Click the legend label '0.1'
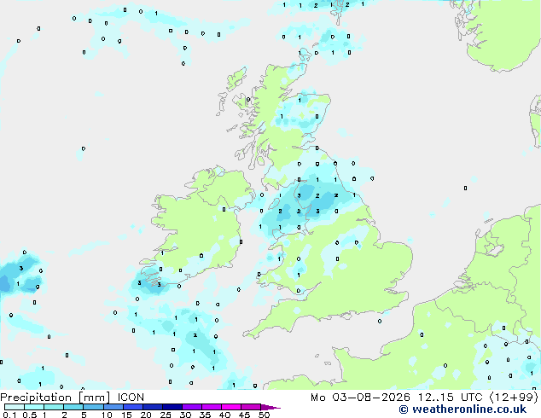Image resolution: width=541 pixels, height=418 pixels. pyautogui.click(x=9, y=415)
